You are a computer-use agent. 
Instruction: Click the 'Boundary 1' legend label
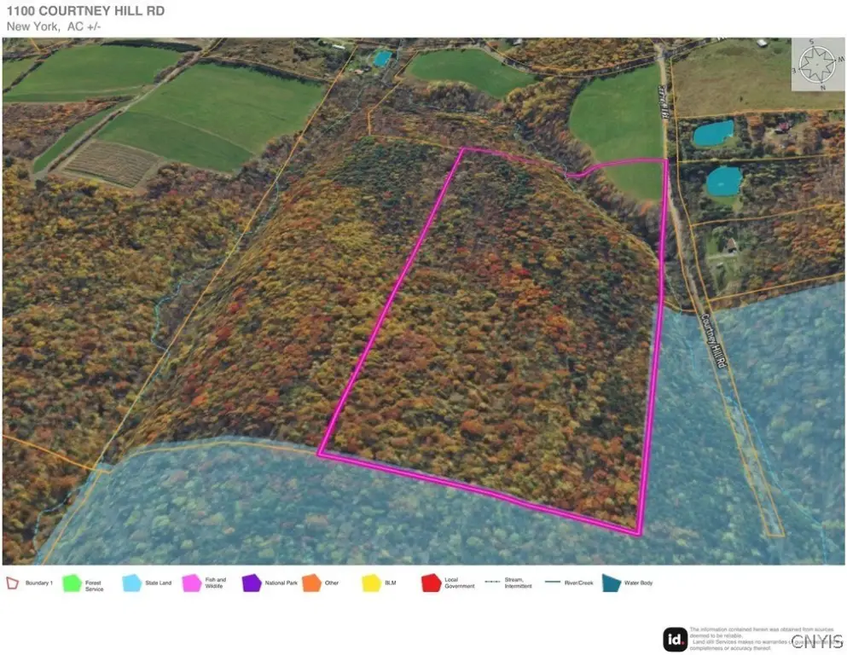(x=39, y=583)
